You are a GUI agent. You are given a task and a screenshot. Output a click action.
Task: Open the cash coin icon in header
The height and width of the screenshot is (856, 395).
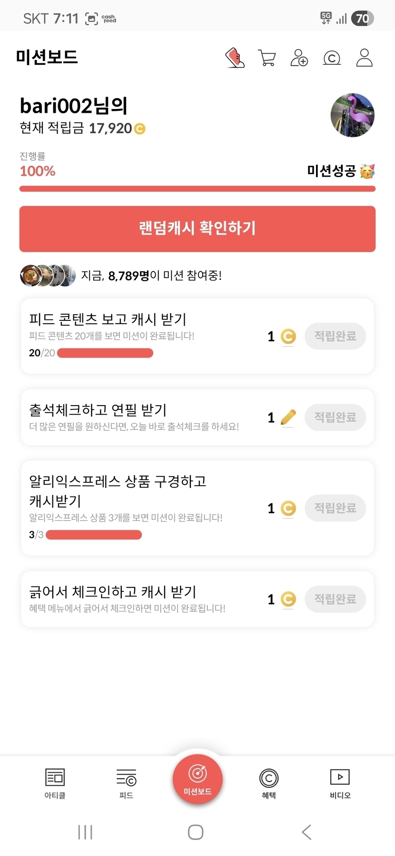332,58
